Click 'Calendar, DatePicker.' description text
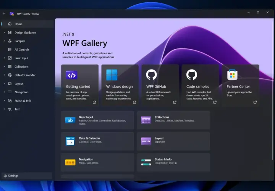The width and height of the screenshot is (275, 191). [x=90, y=142]
